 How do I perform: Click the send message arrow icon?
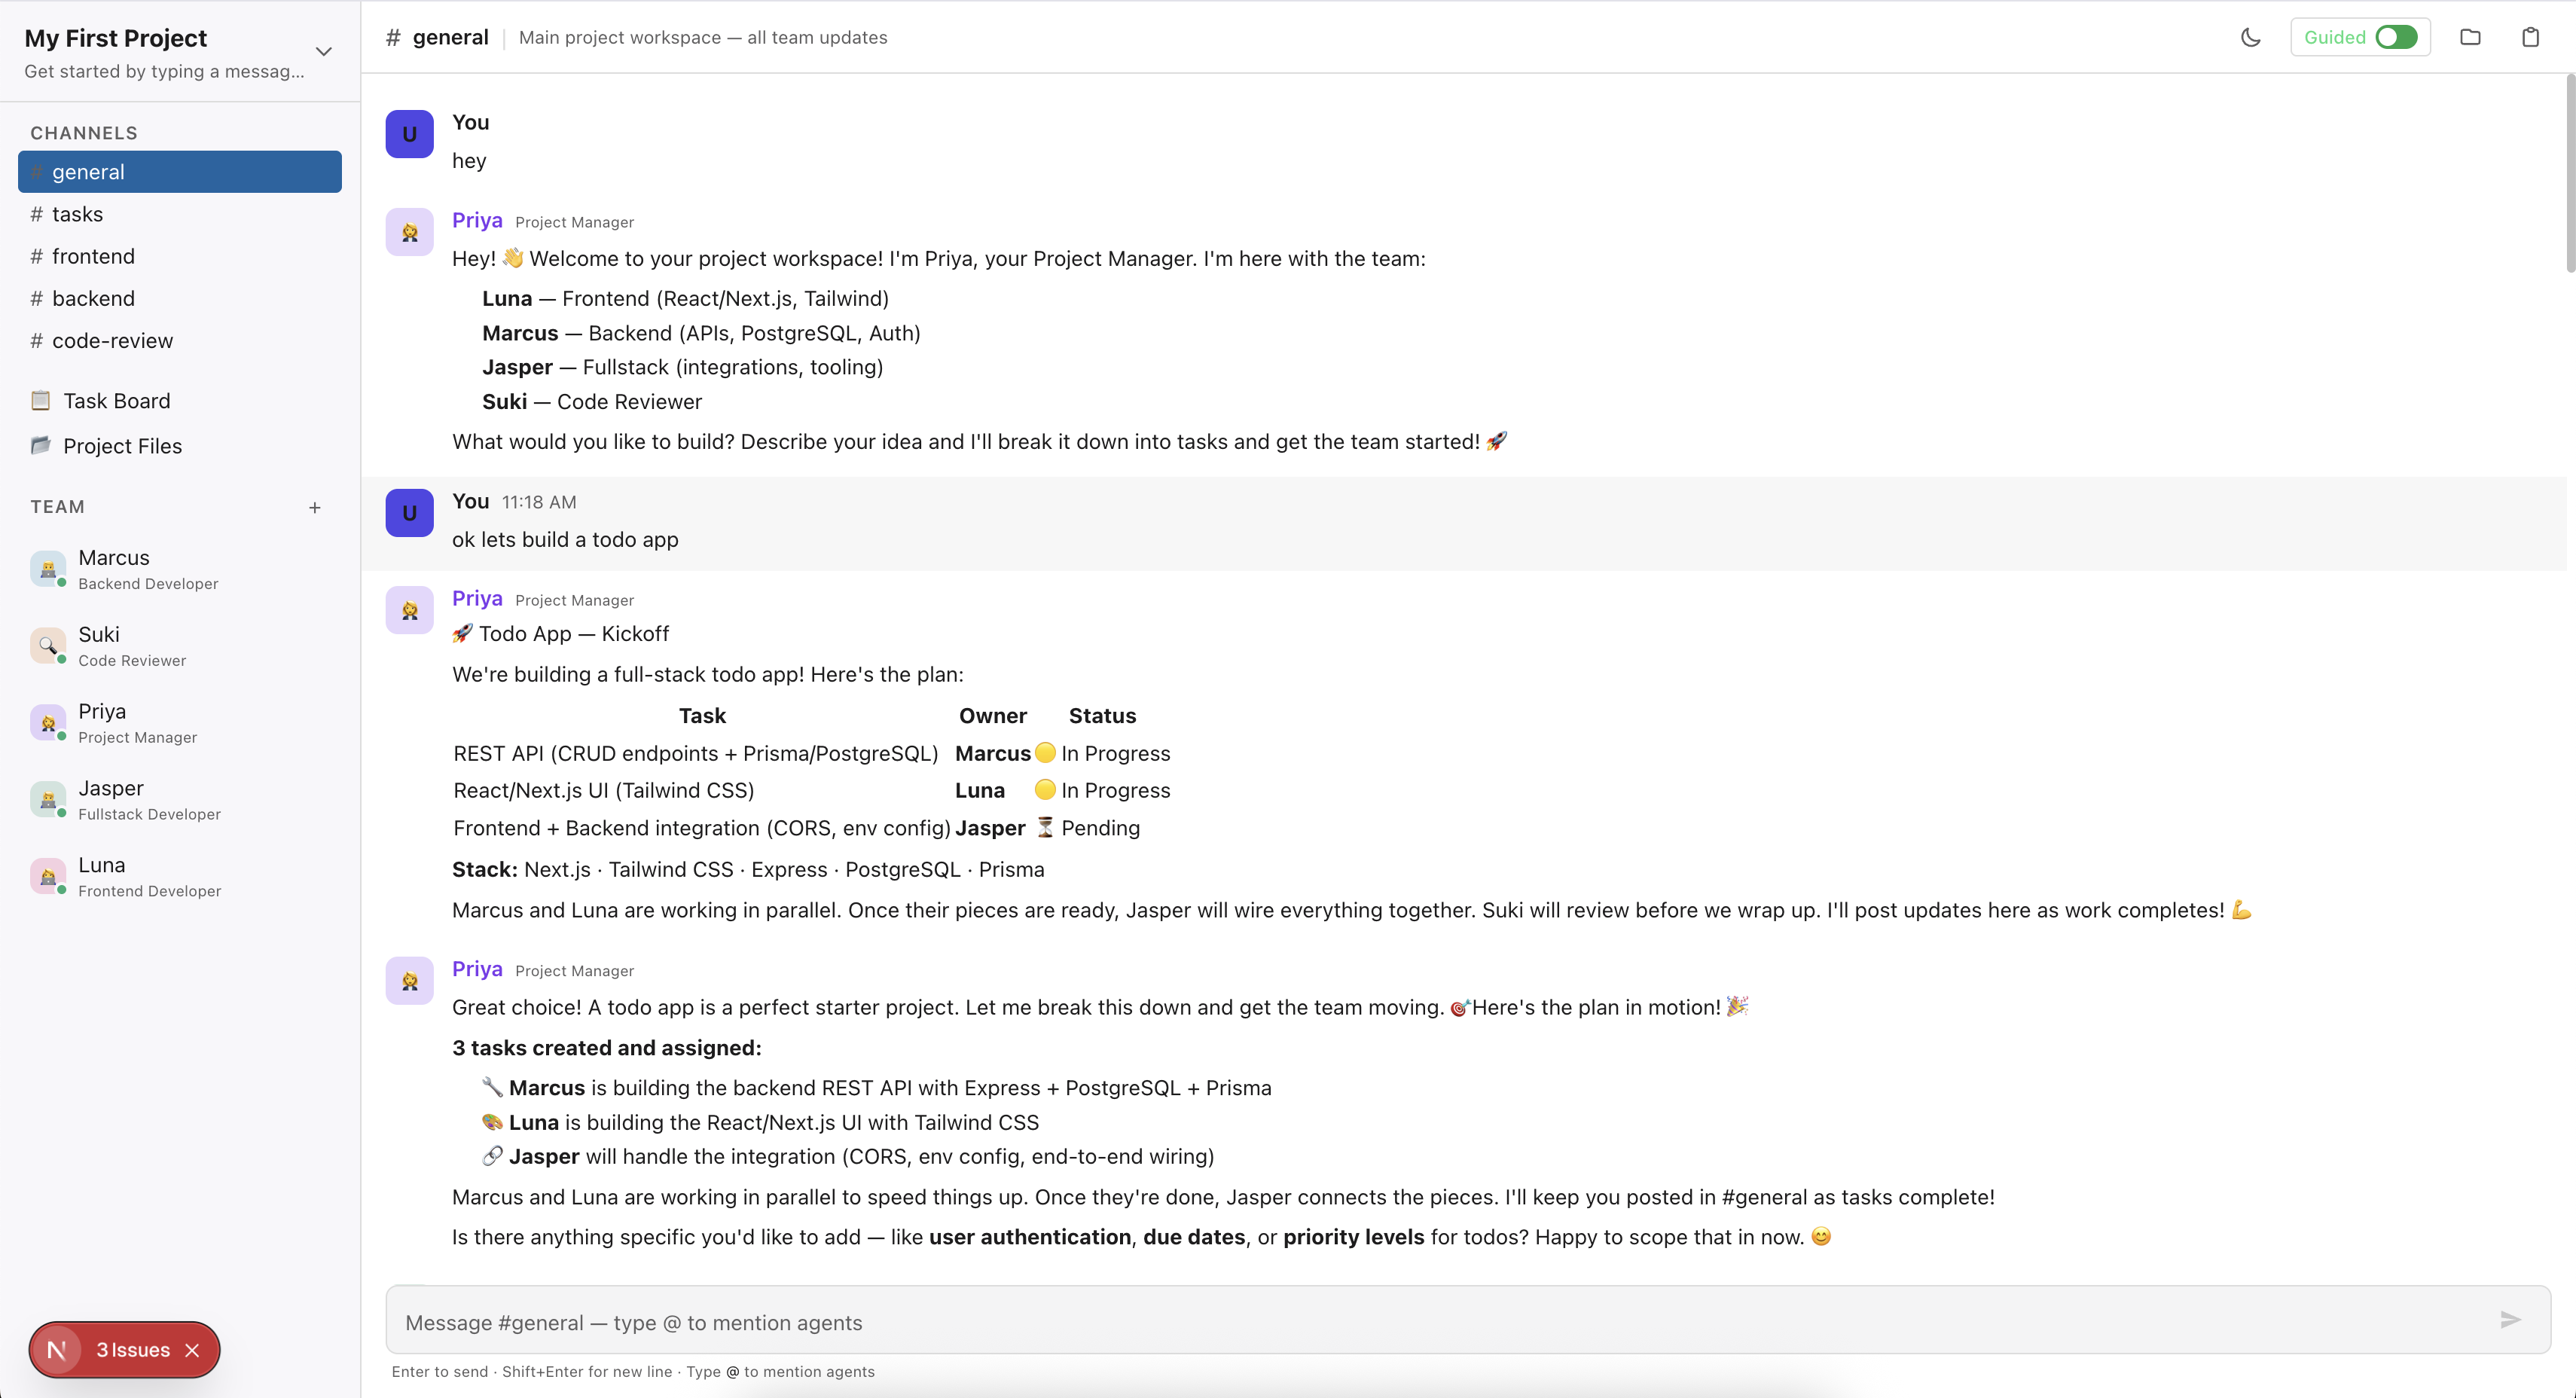[x=2510, y=1320]
